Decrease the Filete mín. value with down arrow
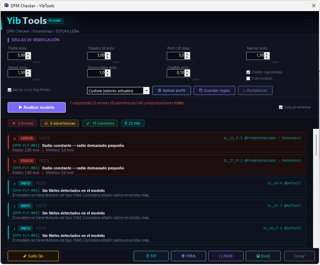Viewport: 320px width, 265px height. 28,58
